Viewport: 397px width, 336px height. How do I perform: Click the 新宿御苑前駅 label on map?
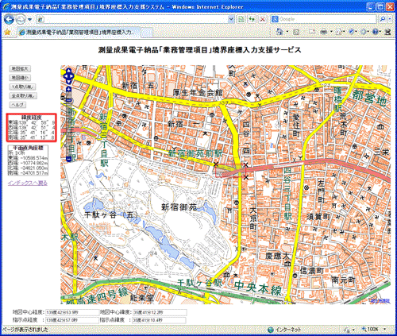click(x=195, y=154)
